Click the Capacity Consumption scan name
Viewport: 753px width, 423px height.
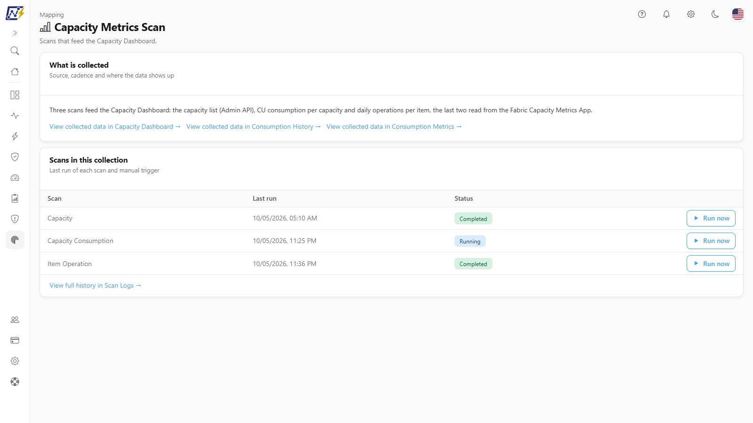(x=80, y=241)
